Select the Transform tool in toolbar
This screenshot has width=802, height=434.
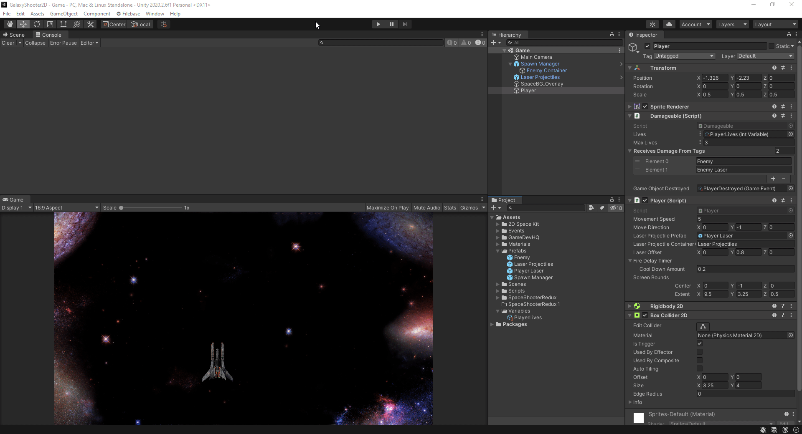click(x=77, y=24)
